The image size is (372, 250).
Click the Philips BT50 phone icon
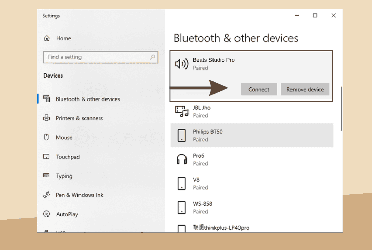click(x=182, y=135)
